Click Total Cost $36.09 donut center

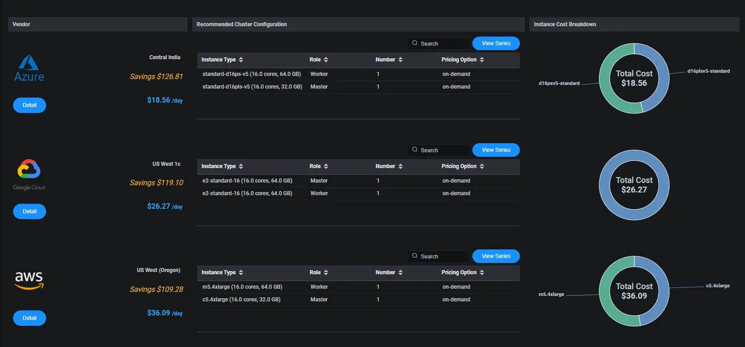pos(634,291)
